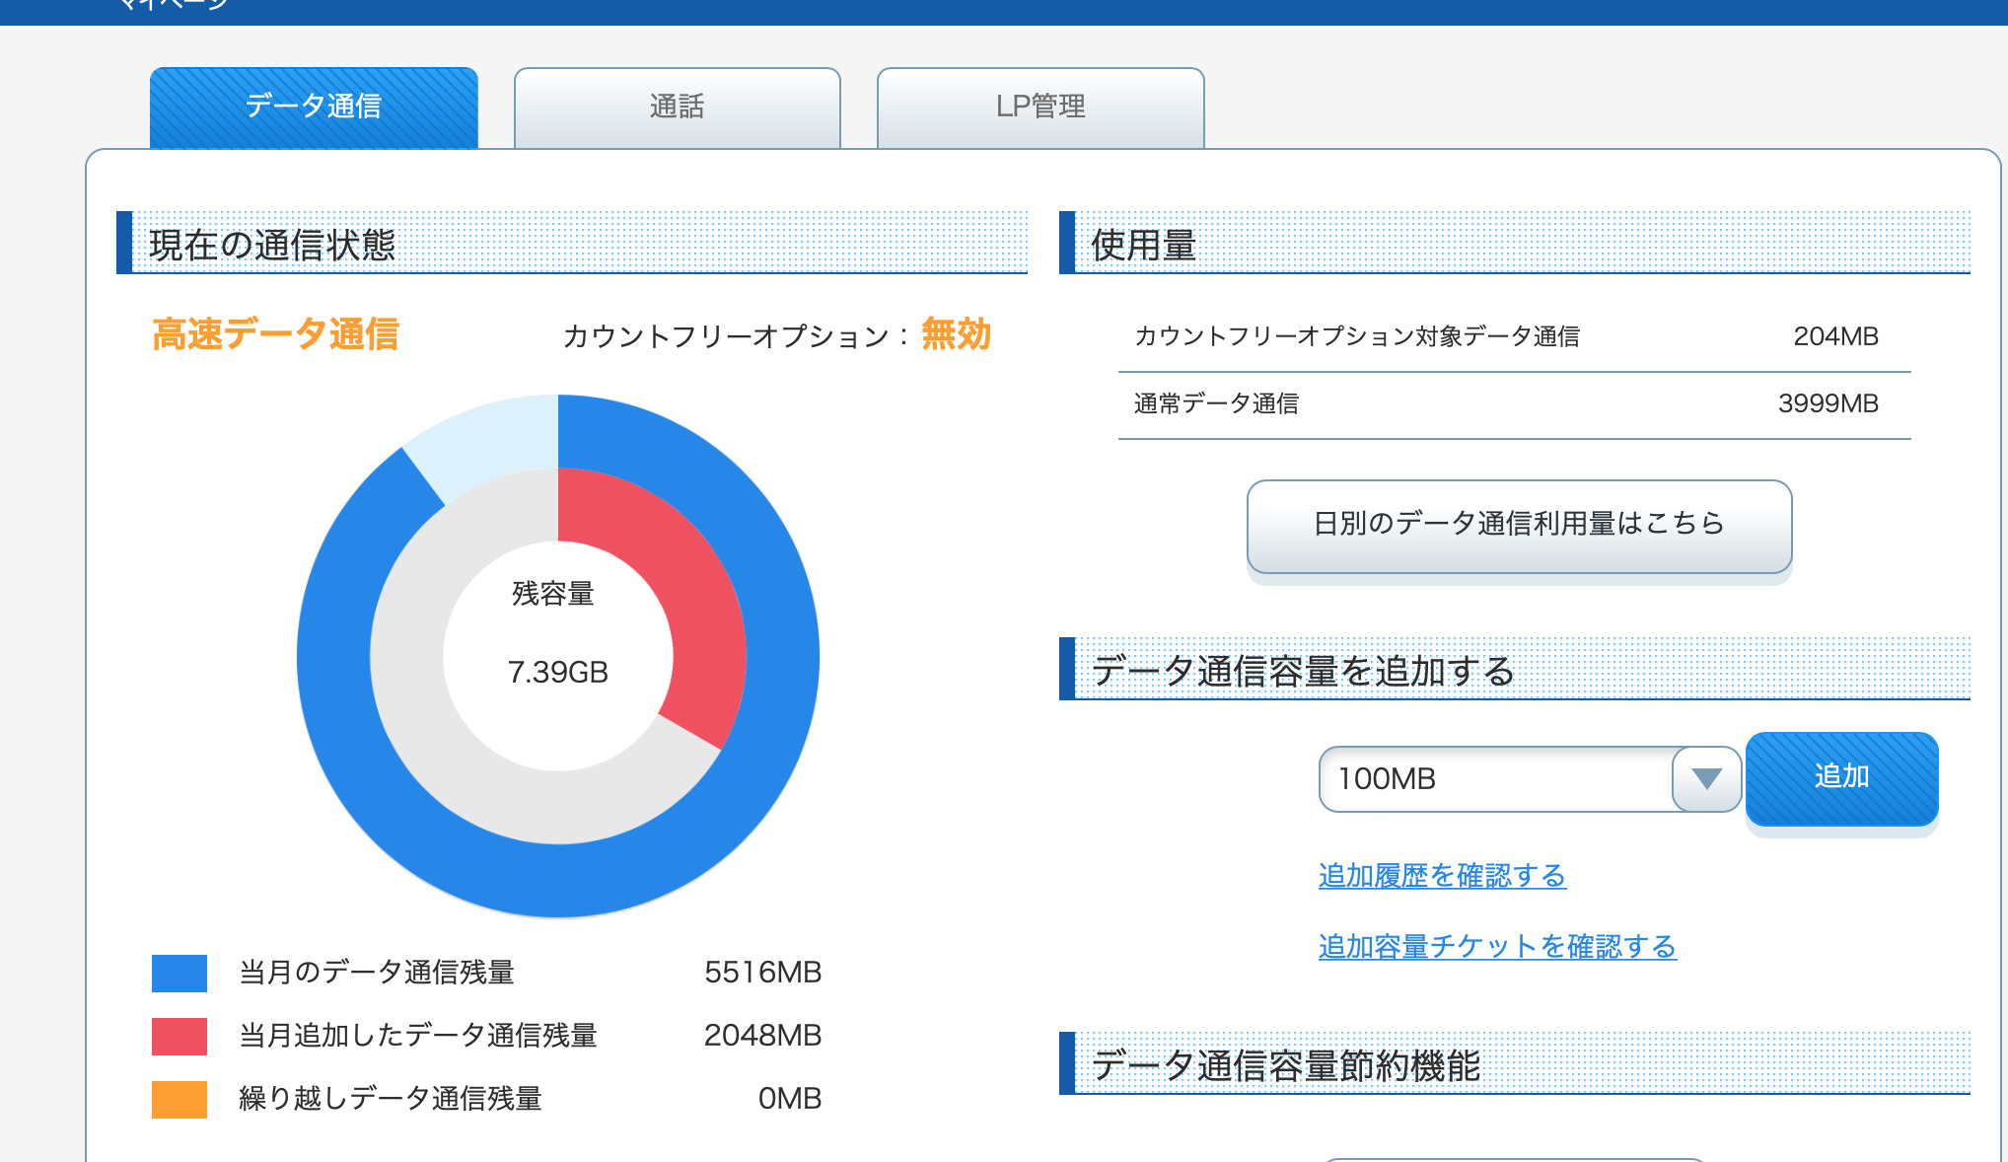Click the 100MB selection field

point(1494,778)
